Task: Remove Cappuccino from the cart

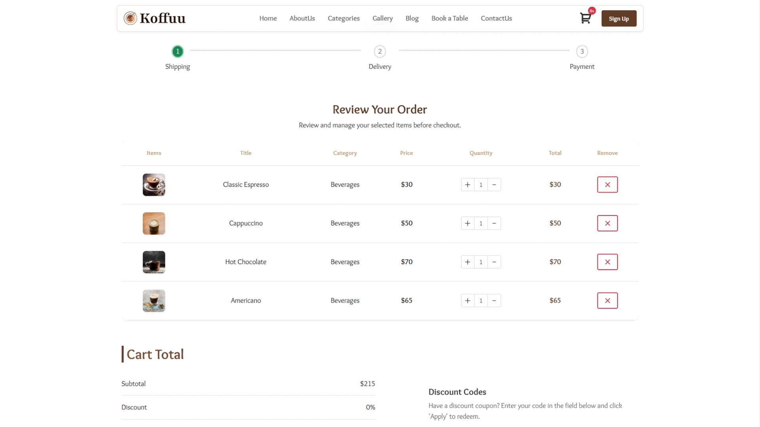Action: pyautogui.click(x=607, y=223)
